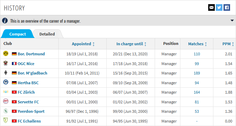Screen dimensions: 236x126
Task: Open the 81 matches link for Servette
Action: click(x=197, y=102)
